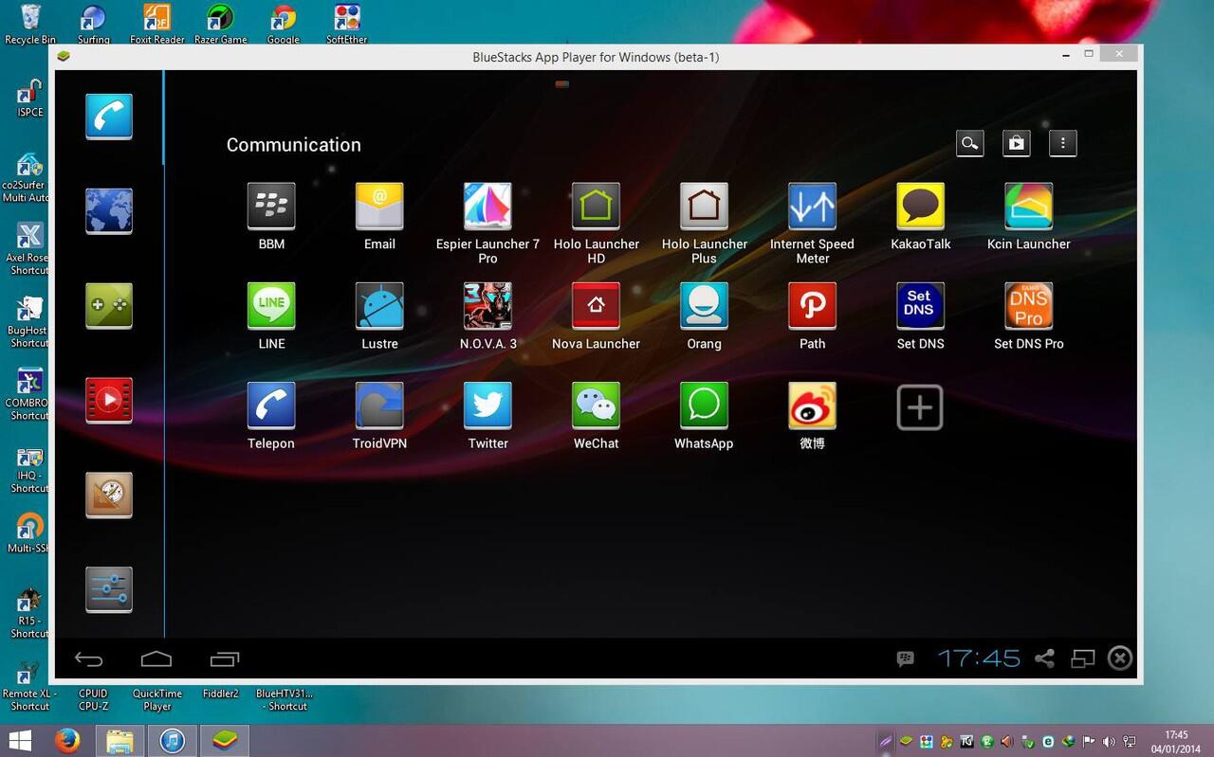Select the games category in sidebar

tap(109, 305)
